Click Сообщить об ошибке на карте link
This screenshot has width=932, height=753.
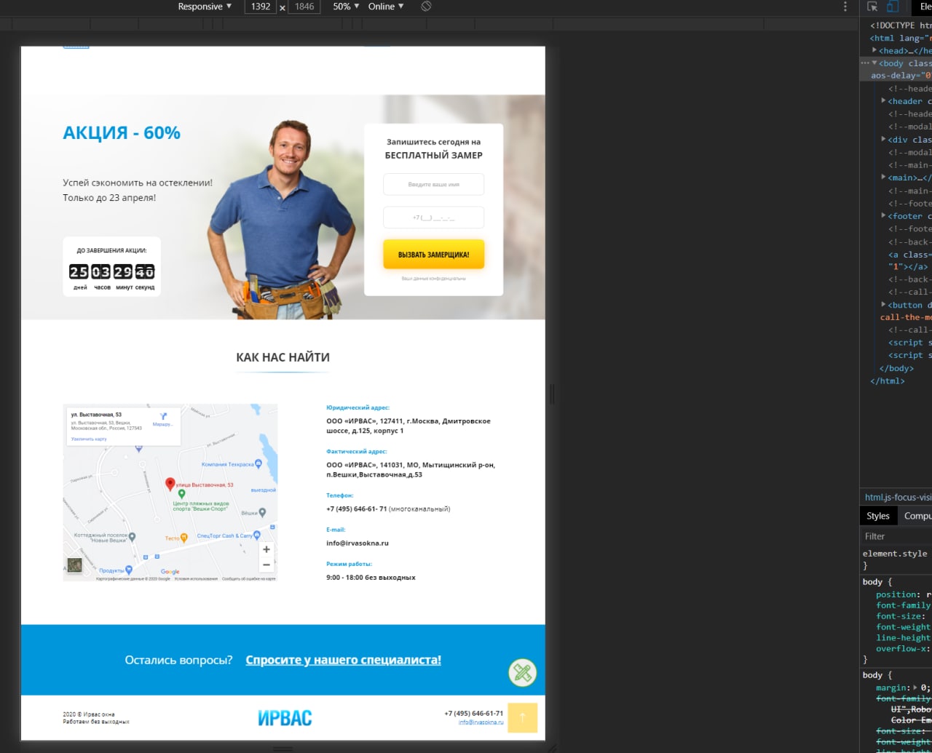[249, 579]
